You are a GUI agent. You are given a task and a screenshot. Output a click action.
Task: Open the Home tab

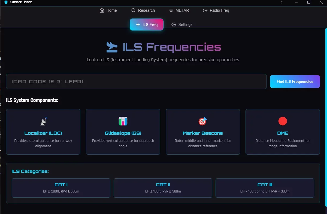[x=108, y=10]
